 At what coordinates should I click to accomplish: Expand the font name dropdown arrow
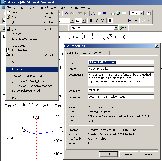point(72,20)
